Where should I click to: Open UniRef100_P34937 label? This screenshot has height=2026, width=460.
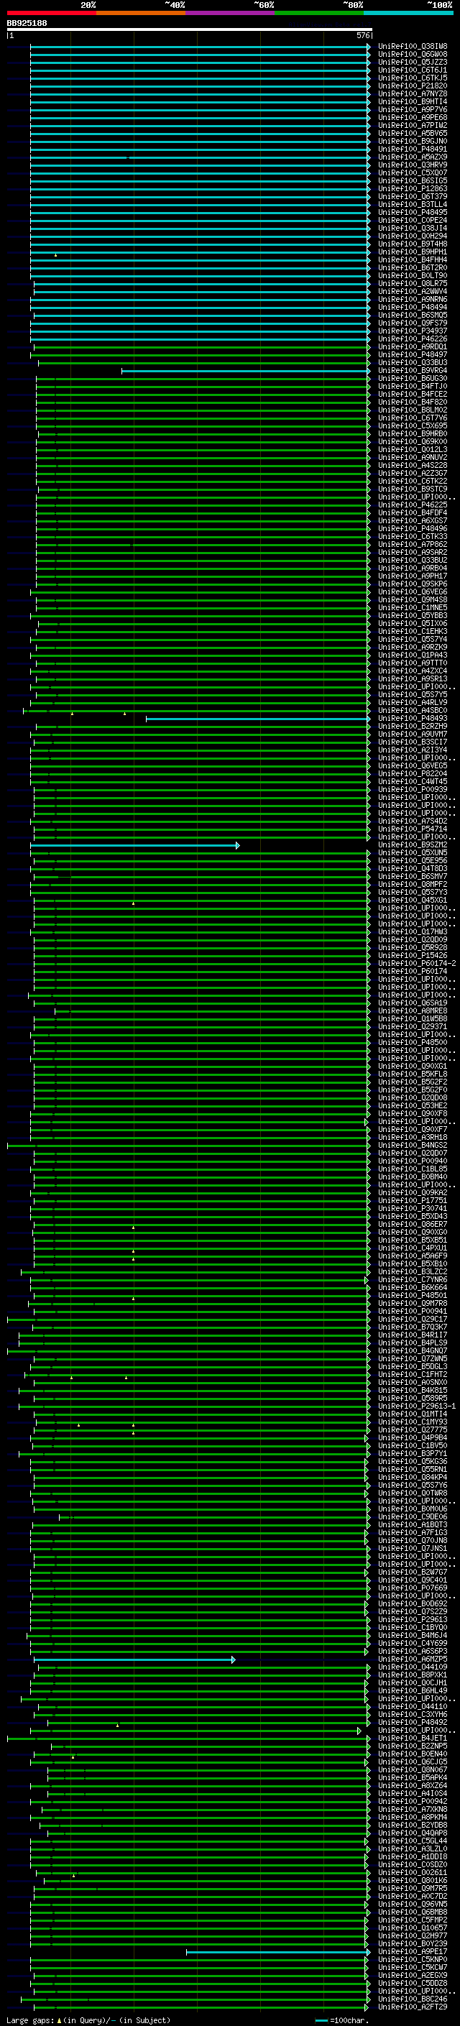[412, 331]
